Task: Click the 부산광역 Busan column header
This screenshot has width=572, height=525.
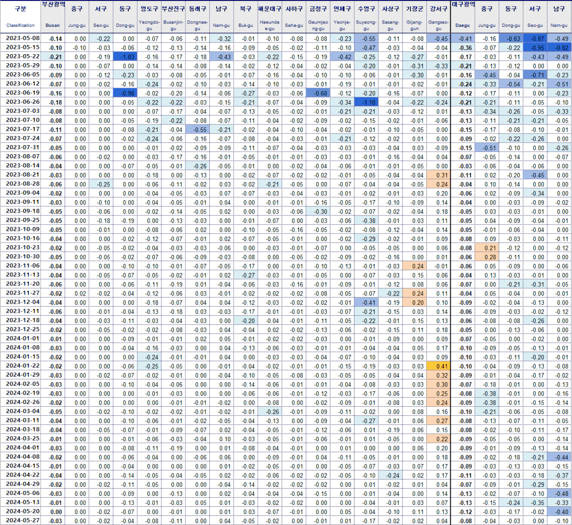Action: 53,17
